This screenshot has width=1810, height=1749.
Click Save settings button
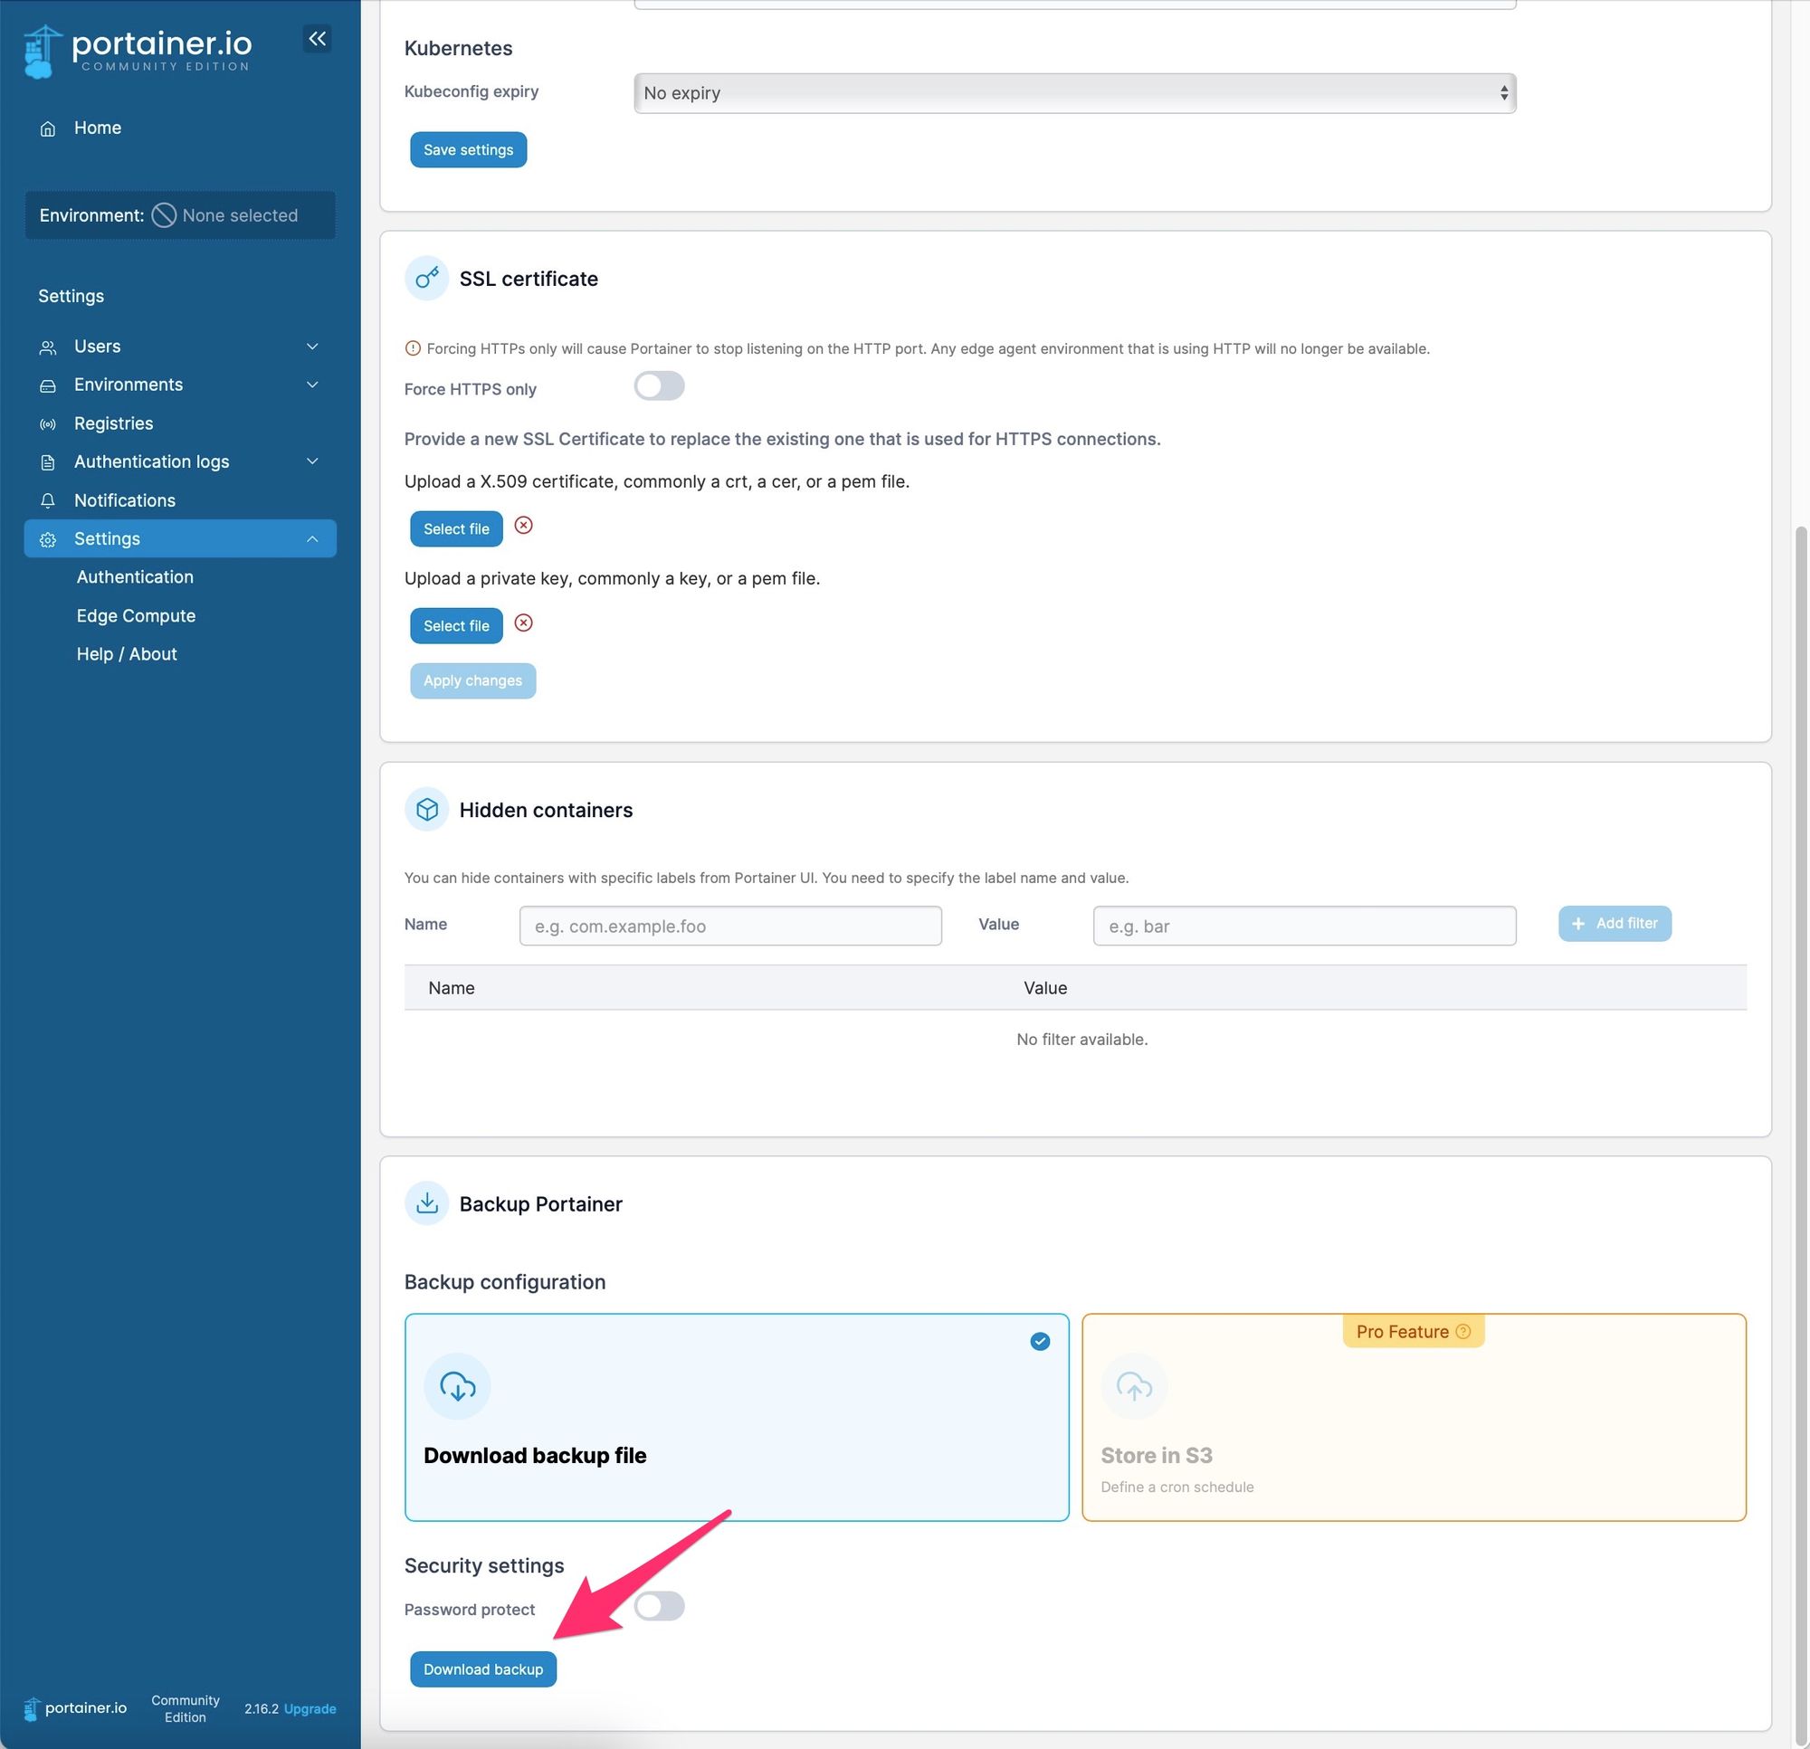[468, 149]
